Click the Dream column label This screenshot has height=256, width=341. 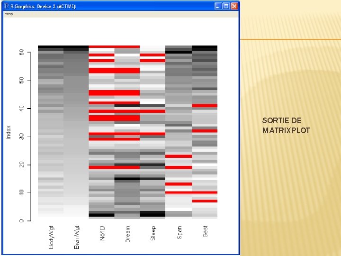click(x=128, y=234)
